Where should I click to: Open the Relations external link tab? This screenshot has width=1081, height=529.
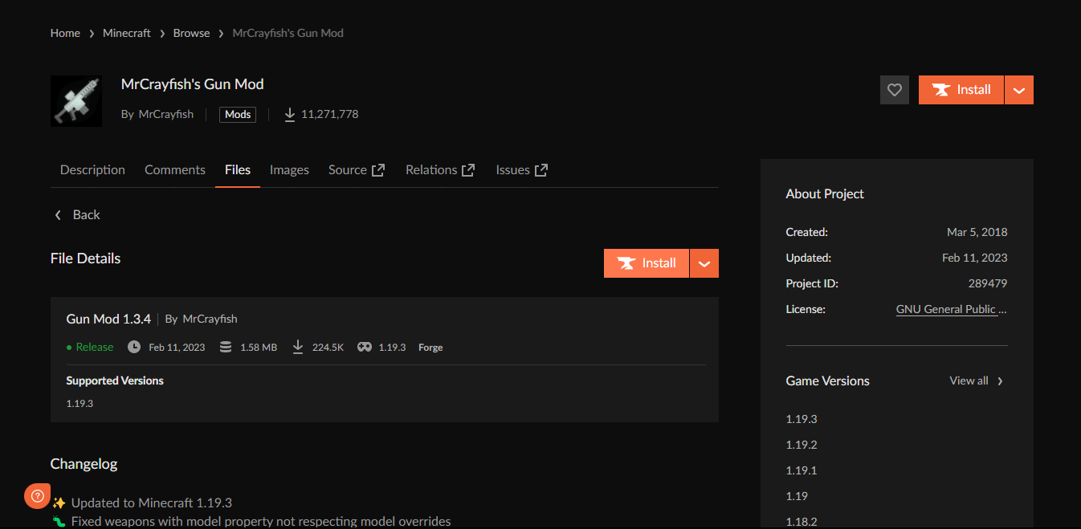(x=440, y=170)
